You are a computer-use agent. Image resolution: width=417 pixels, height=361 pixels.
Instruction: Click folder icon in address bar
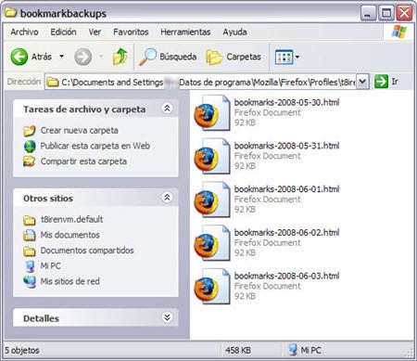[53, 83]
